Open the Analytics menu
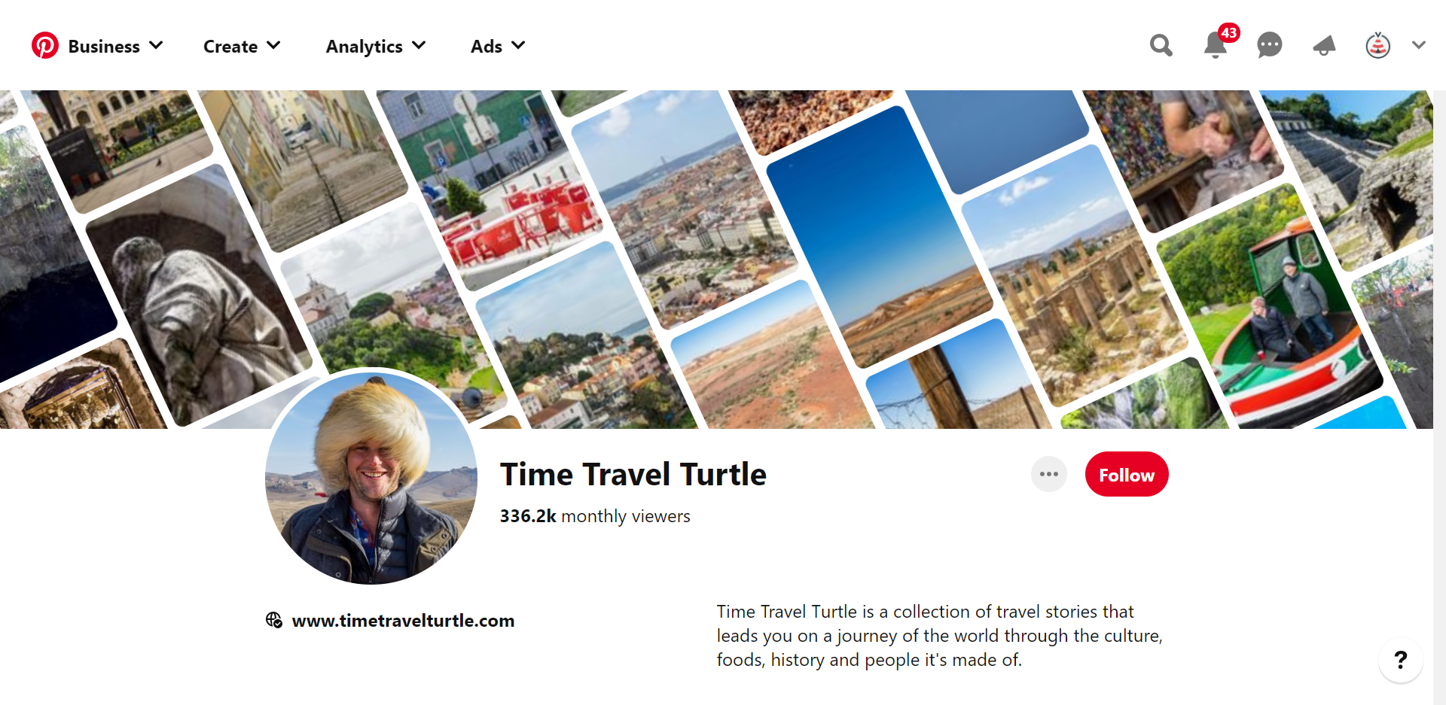This screenshot has height=705, width=1446. pyautogui.click(x=376, y=47)
